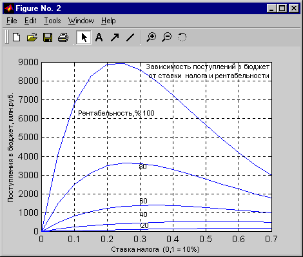Toggle the Edit Plot arrow tool

tap(84, 37)
